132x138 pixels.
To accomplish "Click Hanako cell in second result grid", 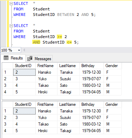I will (46, 111).
